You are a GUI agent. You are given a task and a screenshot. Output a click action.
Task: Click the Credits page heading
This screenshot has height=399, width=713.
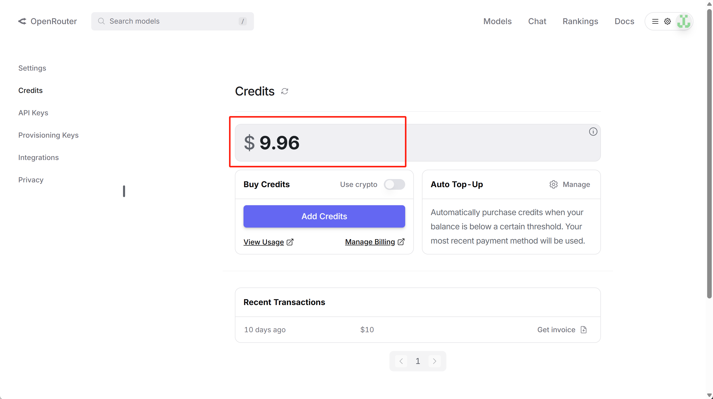(255, 91)
